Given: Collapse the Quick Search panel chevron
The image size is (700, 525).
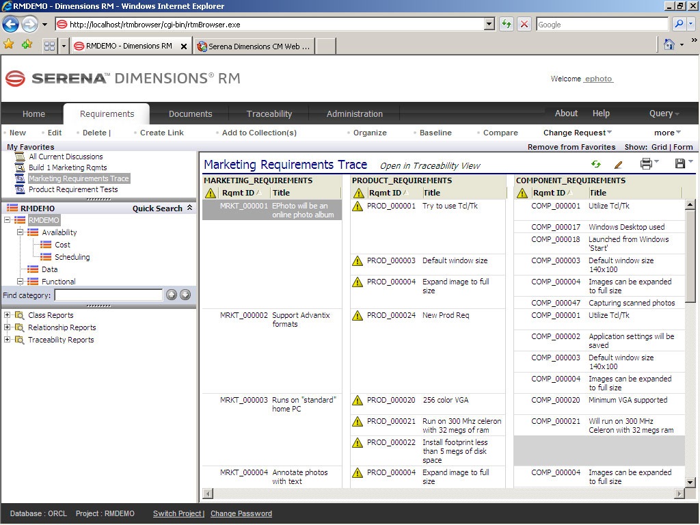Looking at the screenshot, I should [x=190, y=208].
